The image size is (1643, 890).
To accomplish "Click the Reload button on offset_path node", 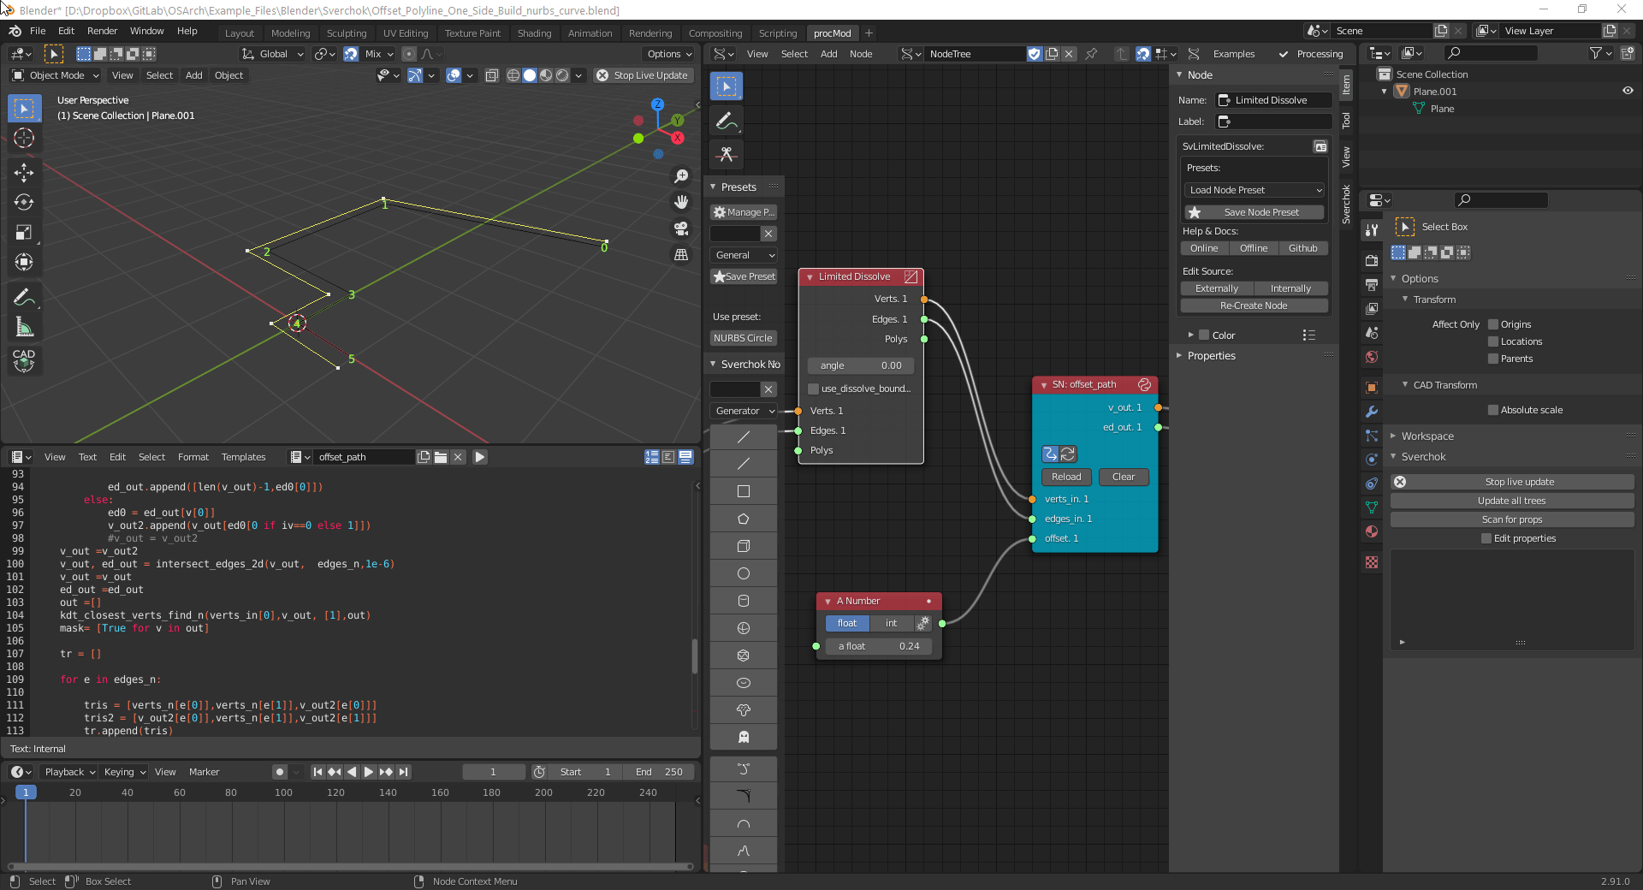I will pyautogui.click(x=1065, y=477).
